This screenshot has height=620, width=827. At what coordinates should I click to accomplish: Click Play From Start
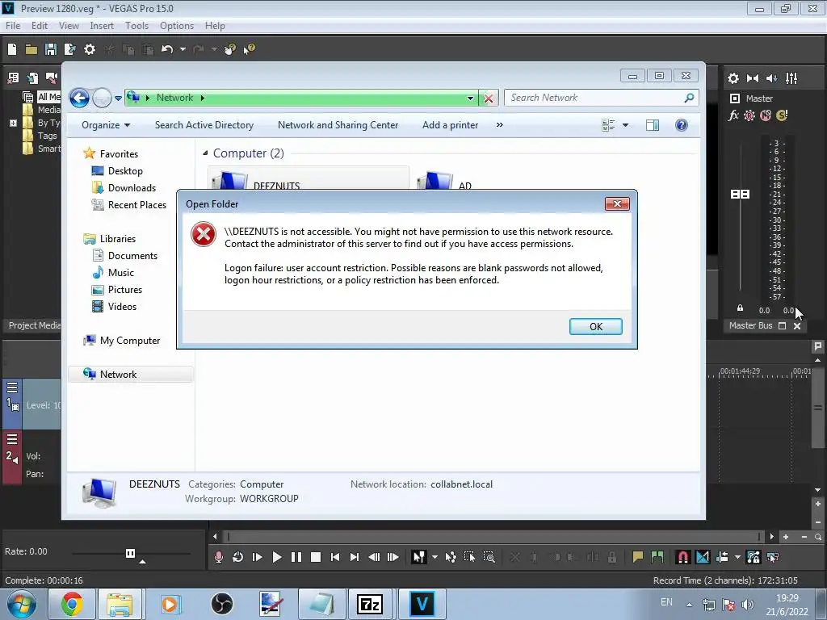[x=258, y=557]
